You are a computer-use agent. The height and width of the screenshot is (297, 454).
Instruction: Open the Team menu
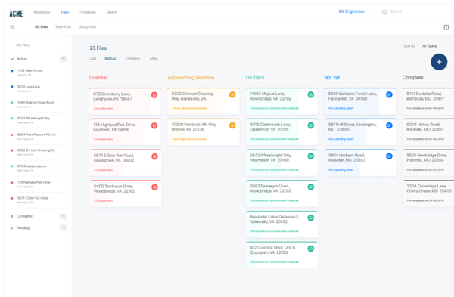coord(112,12)
